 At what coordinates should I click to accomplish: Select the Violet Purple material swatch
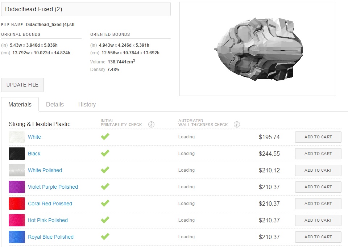click(x=17, y=187)
